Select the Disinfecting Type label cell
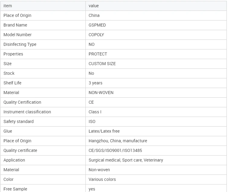 pyautogui.click(x=43, y=44)
